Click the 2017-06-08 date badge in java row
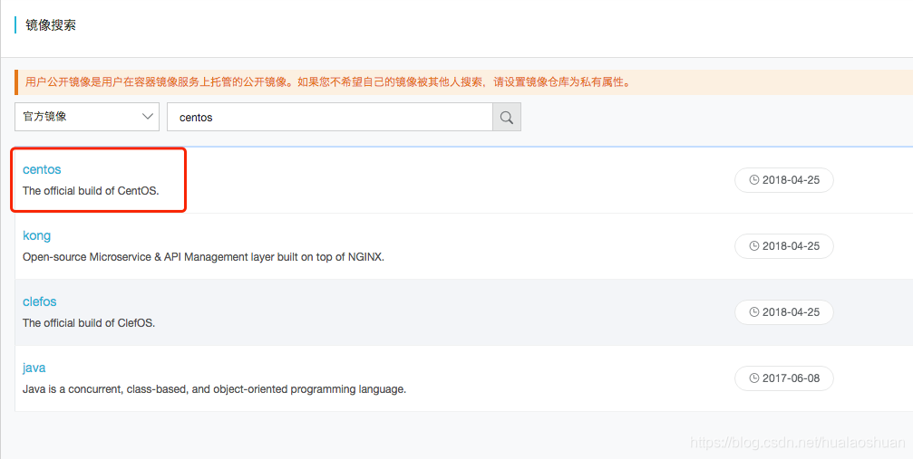Screen dimensions: 913x459 784,378
